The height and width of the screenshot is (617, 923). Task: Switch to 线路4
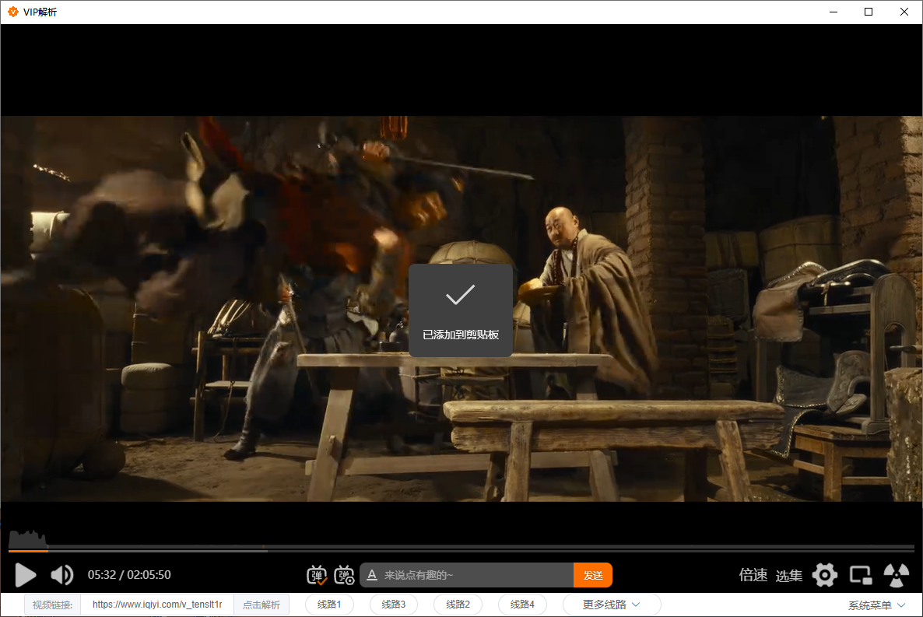[522, 605]
